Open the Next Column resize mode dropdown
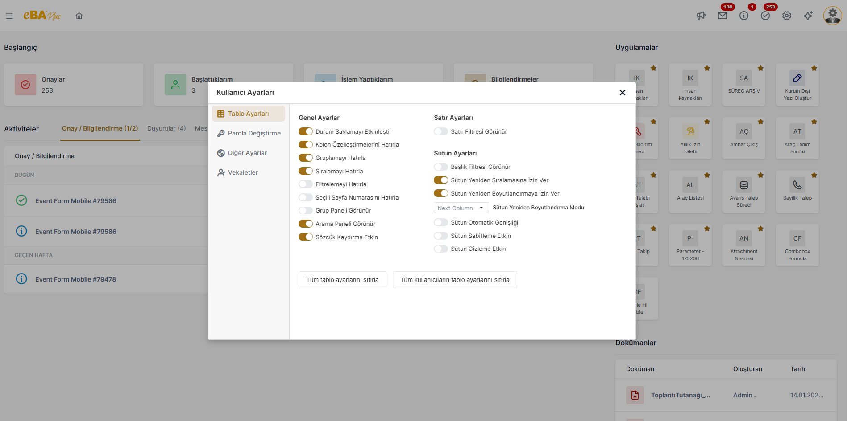The height and width of the screenshot is (421, 847). (461, 208)
